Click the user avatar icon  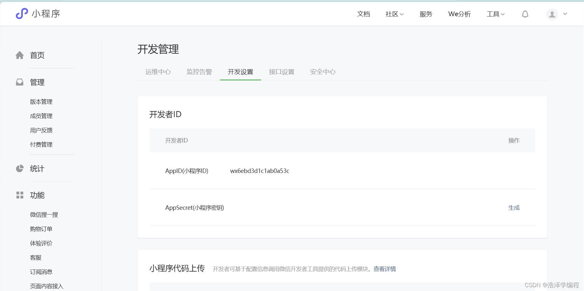click(x=552, y=14)
